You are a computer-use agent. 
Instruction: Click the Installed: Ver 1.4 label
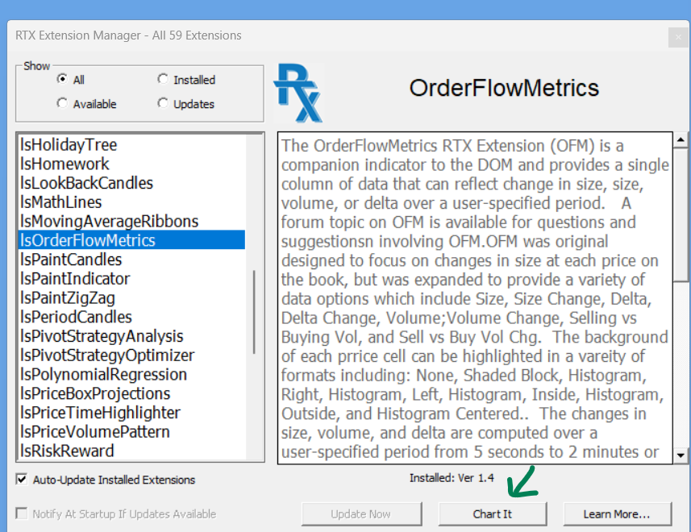pos(452,478)
